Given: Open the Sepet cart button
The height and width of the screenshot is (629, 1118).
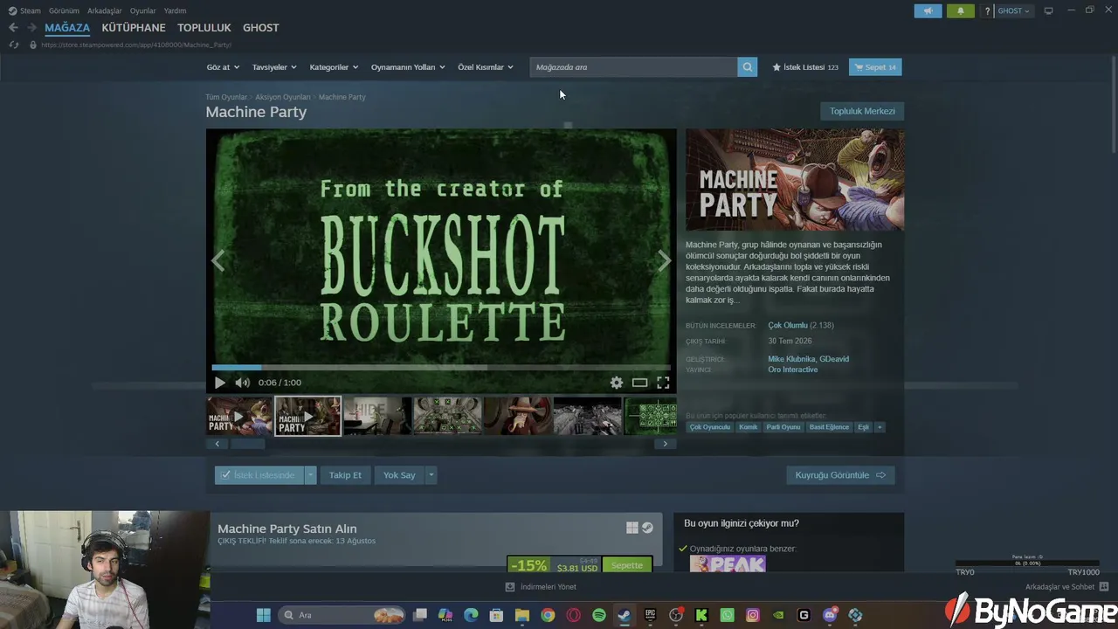Looking at the screenshot, I should click(875, 67).
